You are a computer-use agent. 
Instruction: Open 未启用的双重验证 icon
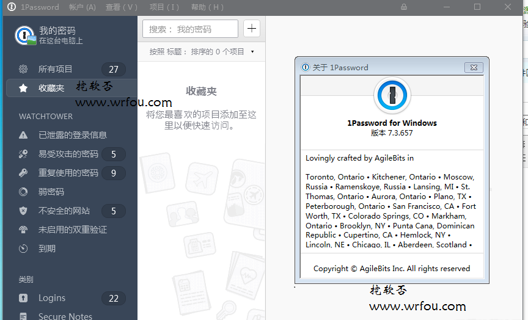click(23, 230)
